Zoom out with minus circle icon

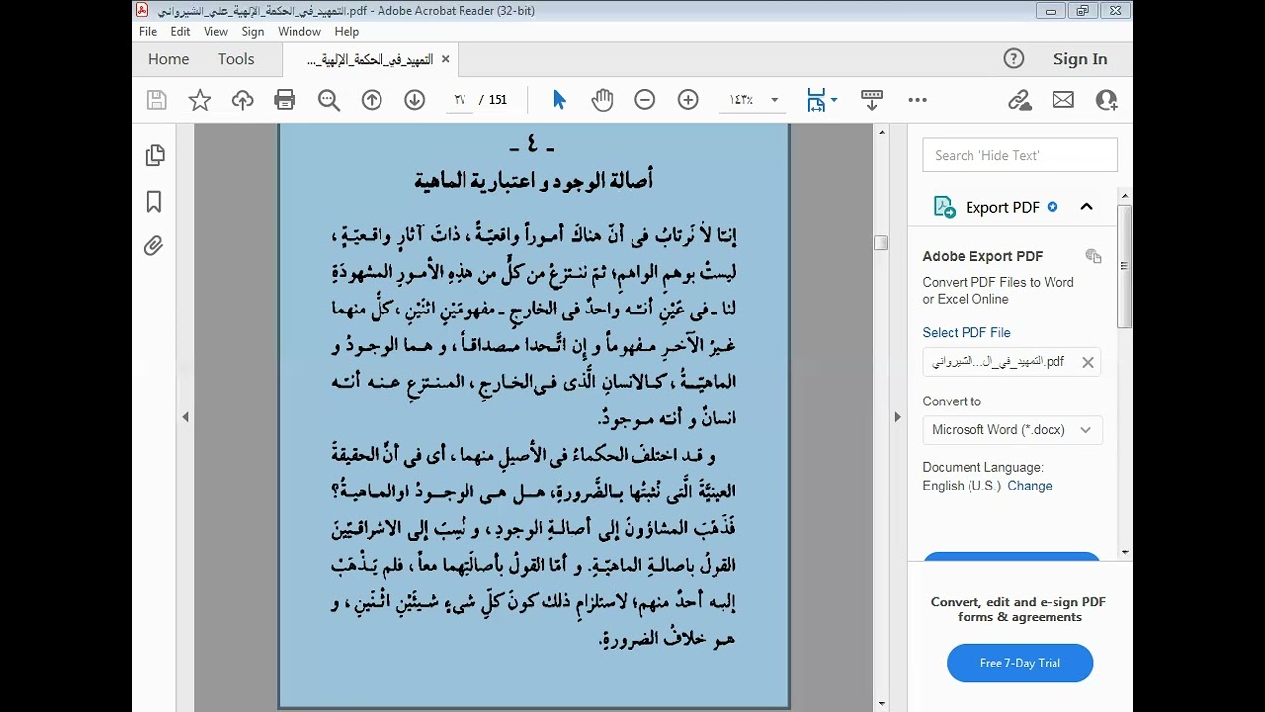point(645,100)
